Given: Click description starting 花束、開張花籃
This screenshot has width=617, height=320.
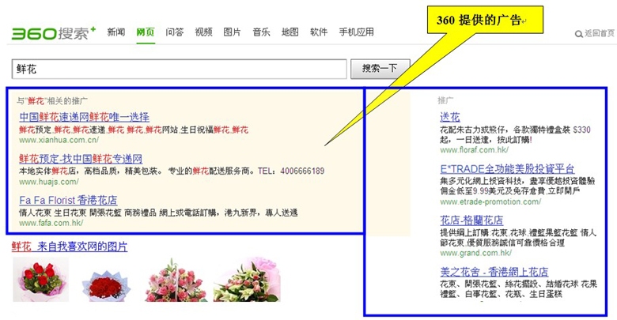Looking at the screenshot, I should [518, 289].
